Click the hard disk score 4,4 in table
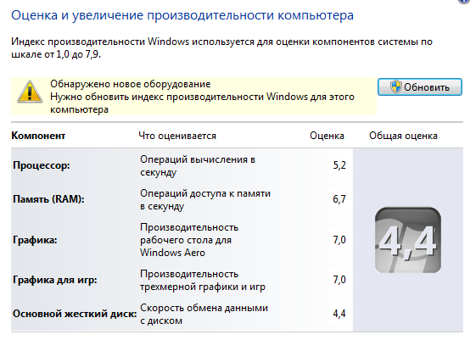The image size is (470, 340). (339, 314)
